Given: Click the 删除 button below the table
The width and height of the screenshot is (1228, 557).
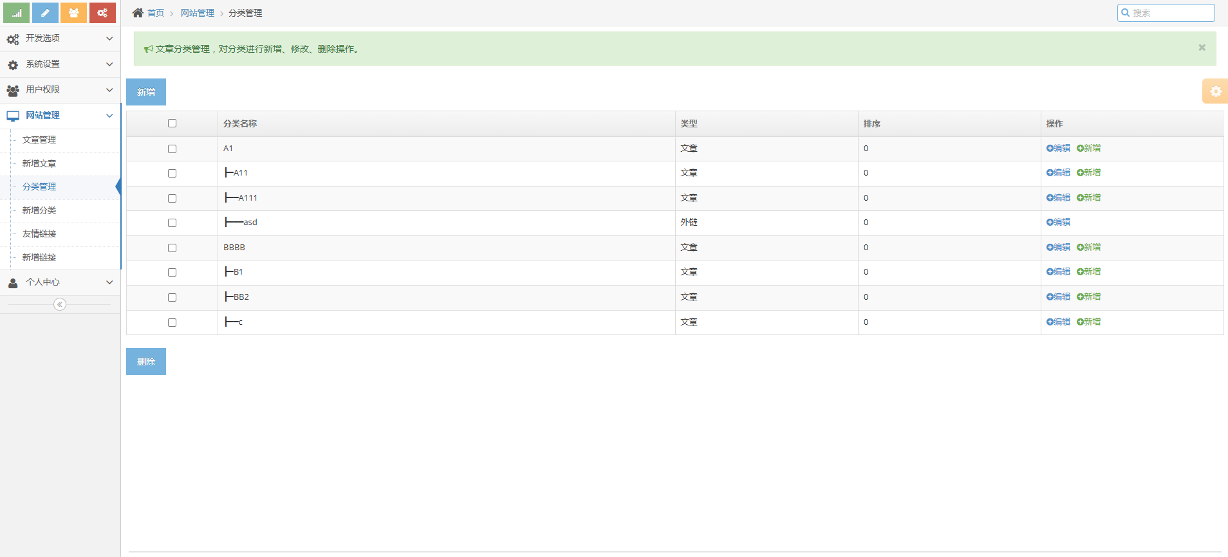Looking at the screenshot, I should tap(146, 361).
